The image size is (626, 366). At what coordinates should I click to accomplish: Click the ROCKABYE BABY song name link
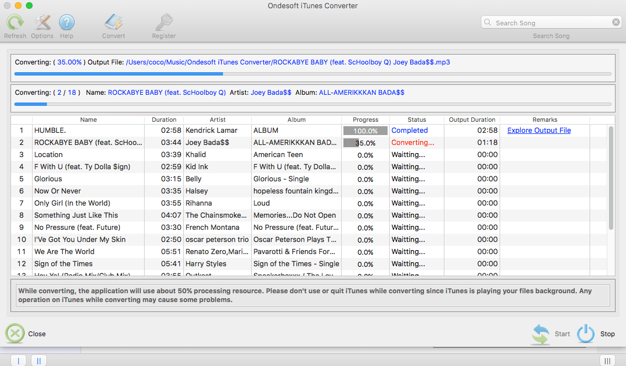coord(166,92)
